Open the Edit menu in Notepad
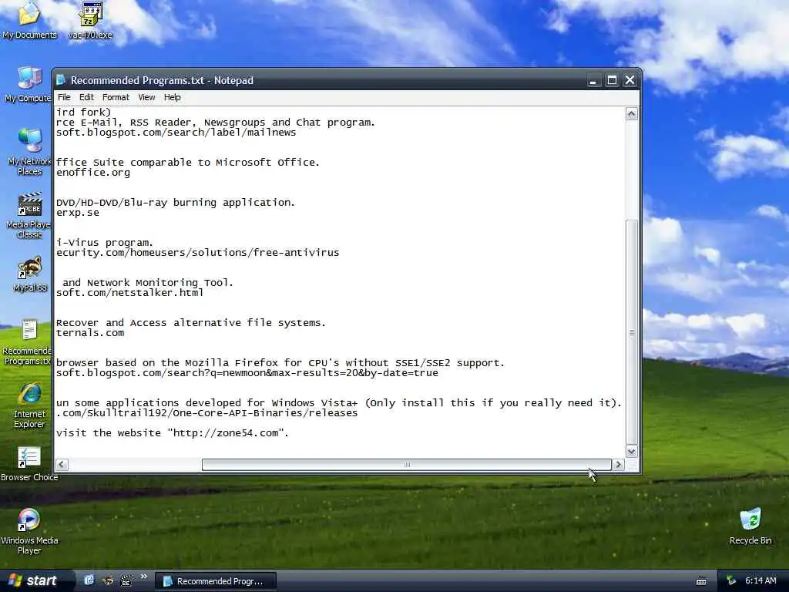Viewport: 789px width, 592px height. pos(86,97)
